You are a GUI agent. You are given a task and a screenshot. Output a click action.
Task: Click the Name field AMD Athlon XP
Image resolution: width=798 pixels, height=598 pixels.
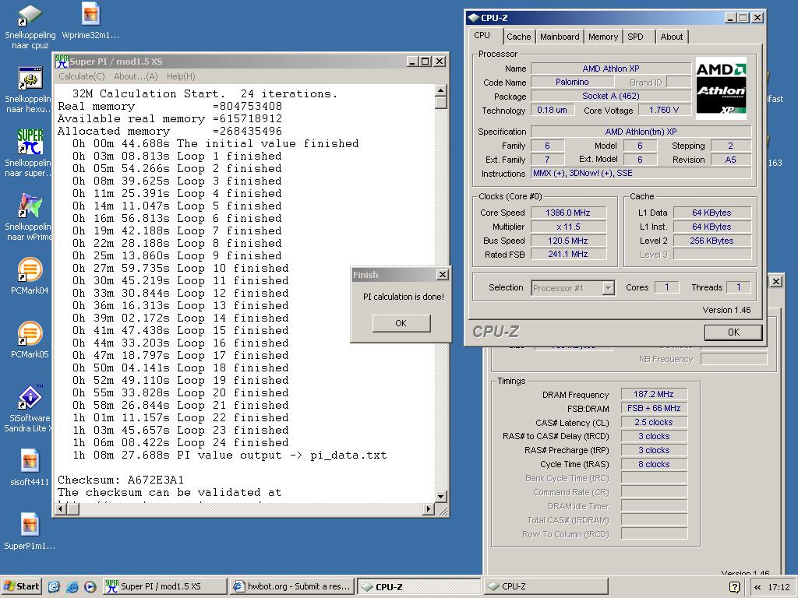[611, 69]
